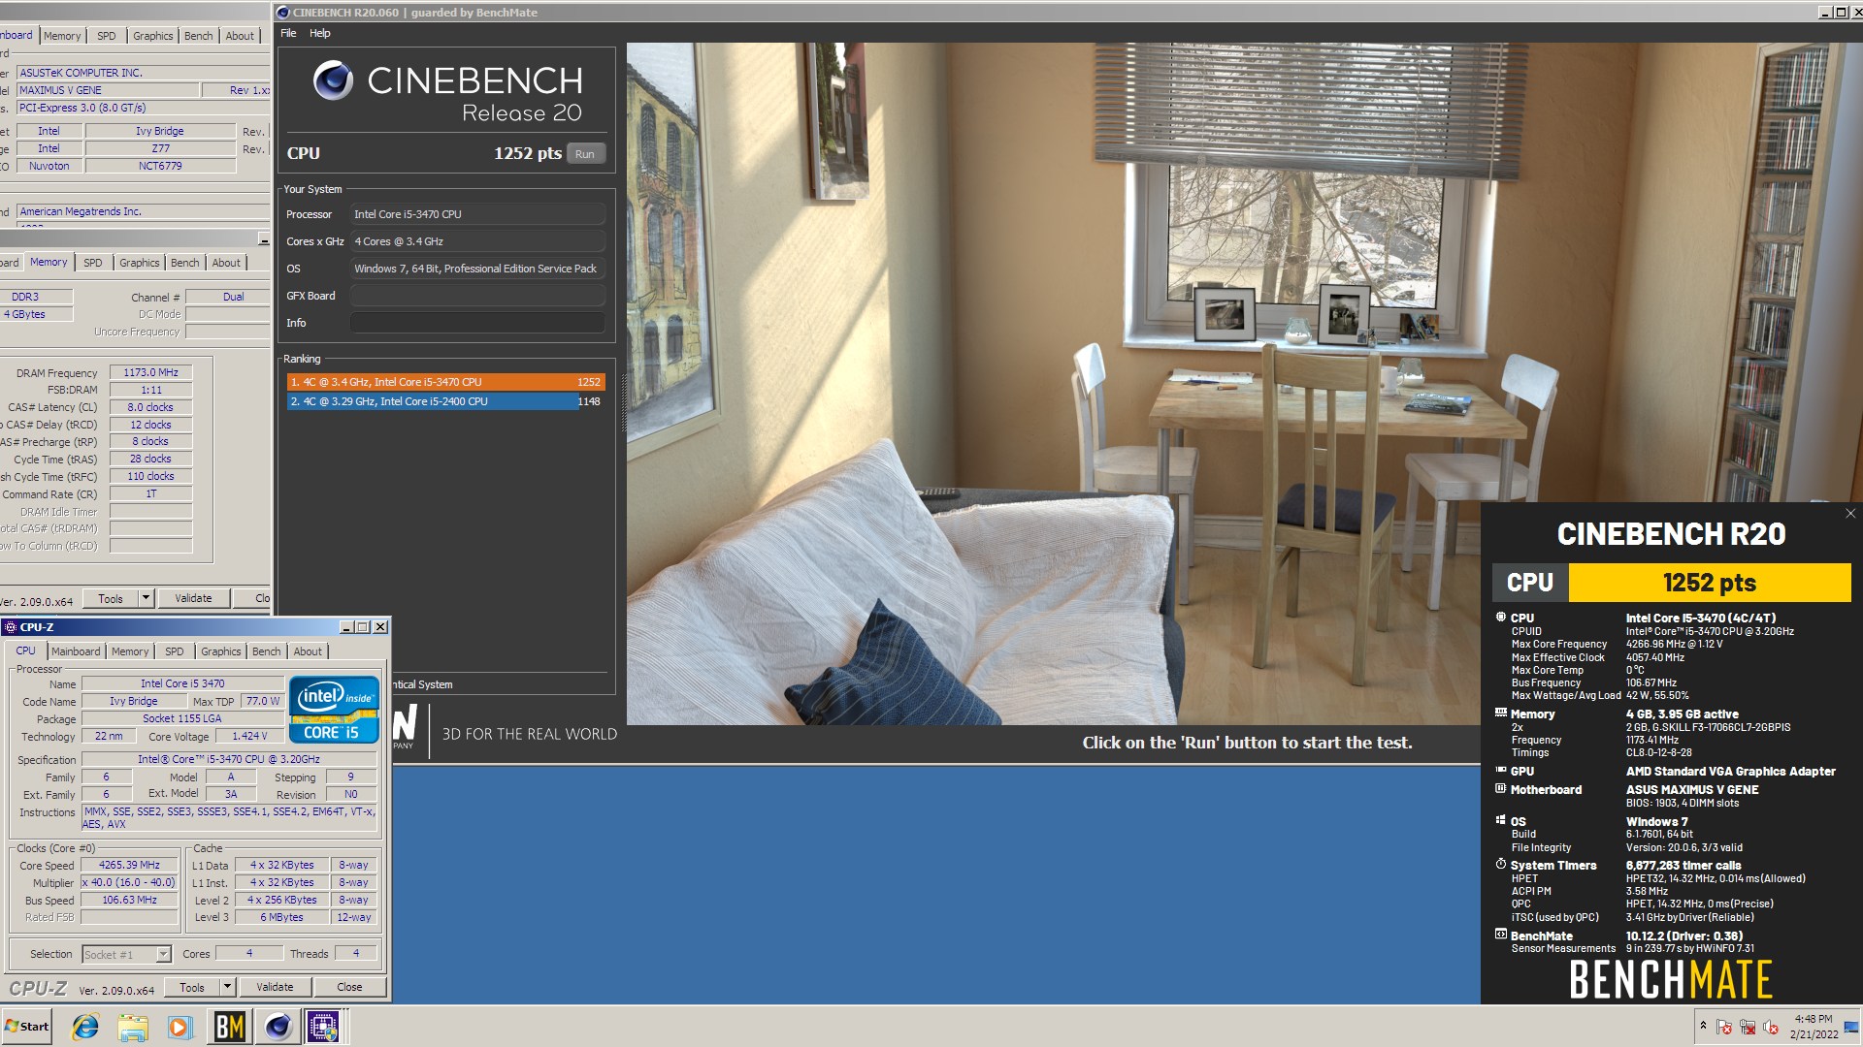1863x1047 pixels.
Task: Expand Tools dropdown arrow in front CPU-Z
Action: [228, 988]
